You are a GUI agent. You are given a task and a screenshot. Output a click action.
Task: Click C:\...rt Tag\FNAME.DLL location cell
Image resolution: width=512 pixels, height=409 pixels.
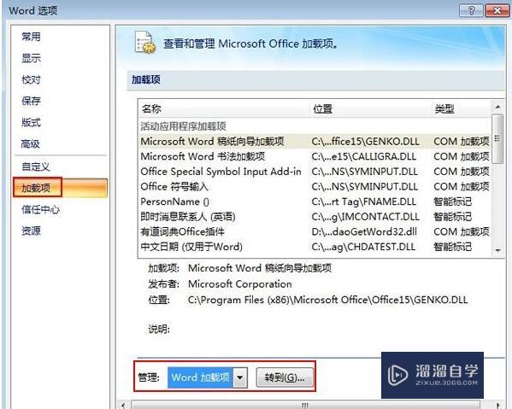pos(364,202)
